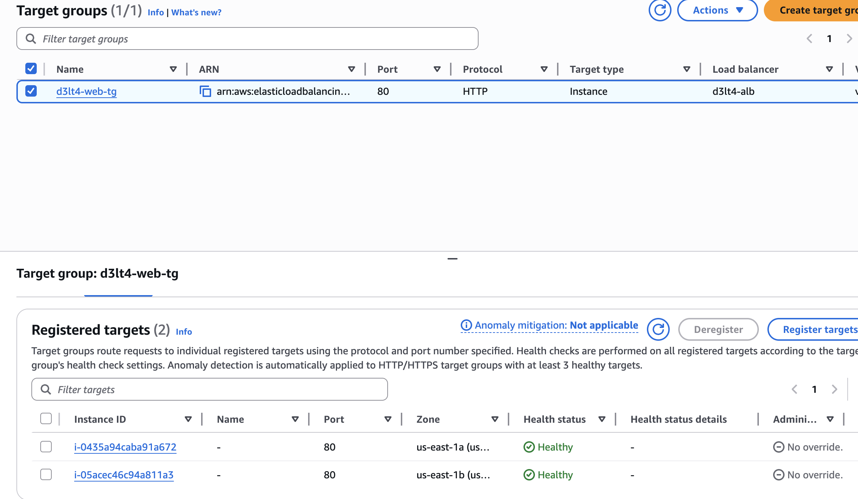Refresh the registered targets list
The width and height of the screenshot is (858, 499).
(x=658, y=329)
